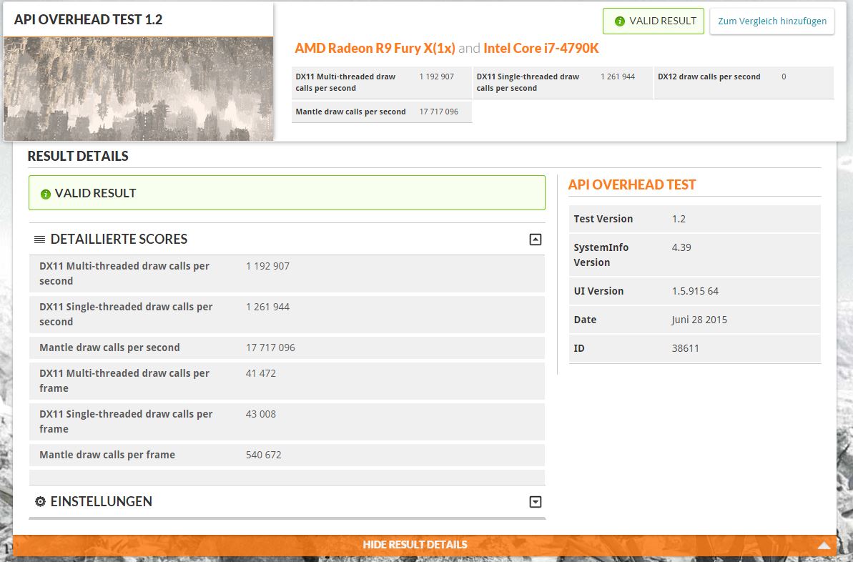The height and width of the screenshot is (562, 853).
Task: Collapse the DETAILLIERTE SCORES section arrow
Action: [536, 240]
